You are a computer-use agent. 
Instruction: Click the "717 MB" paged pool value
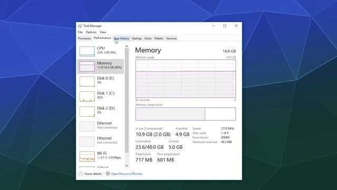(144, 160)
